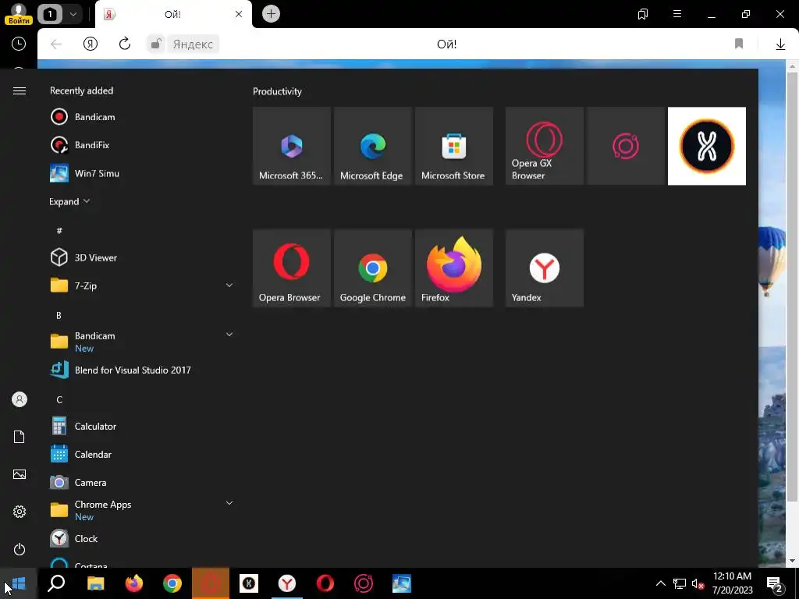The image size is (799, 599).
Task: Open File Explorer from the taskbar
Action: pos(95,583)
